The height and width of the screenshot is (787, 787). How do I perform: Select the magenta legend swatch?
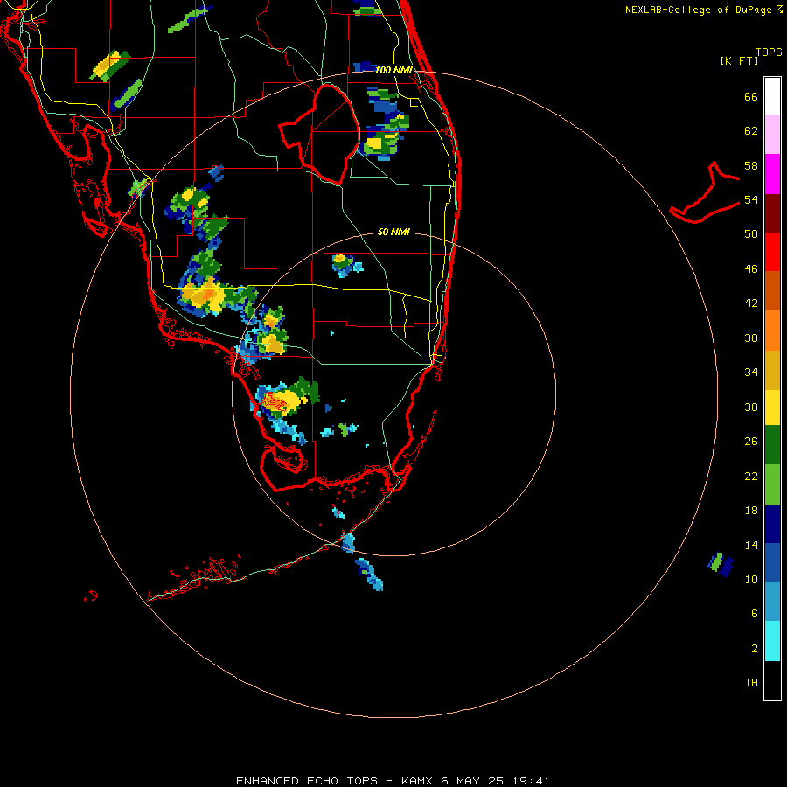pyautogui.click(x=772, y=174)
